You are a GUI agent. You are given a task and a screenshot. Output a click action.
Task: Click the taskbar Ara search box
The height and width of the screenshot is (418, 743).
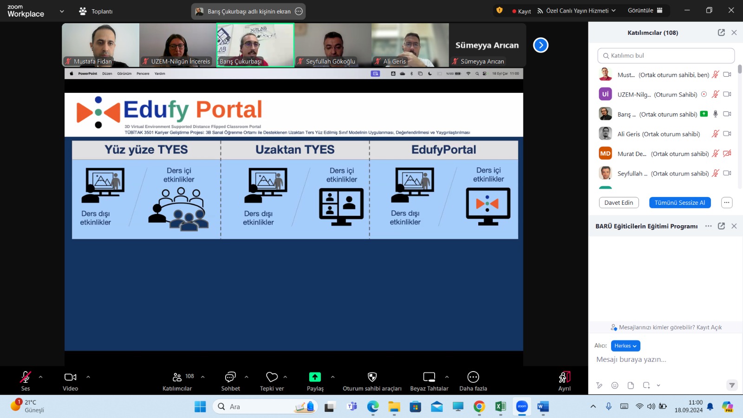click(265, 406)
